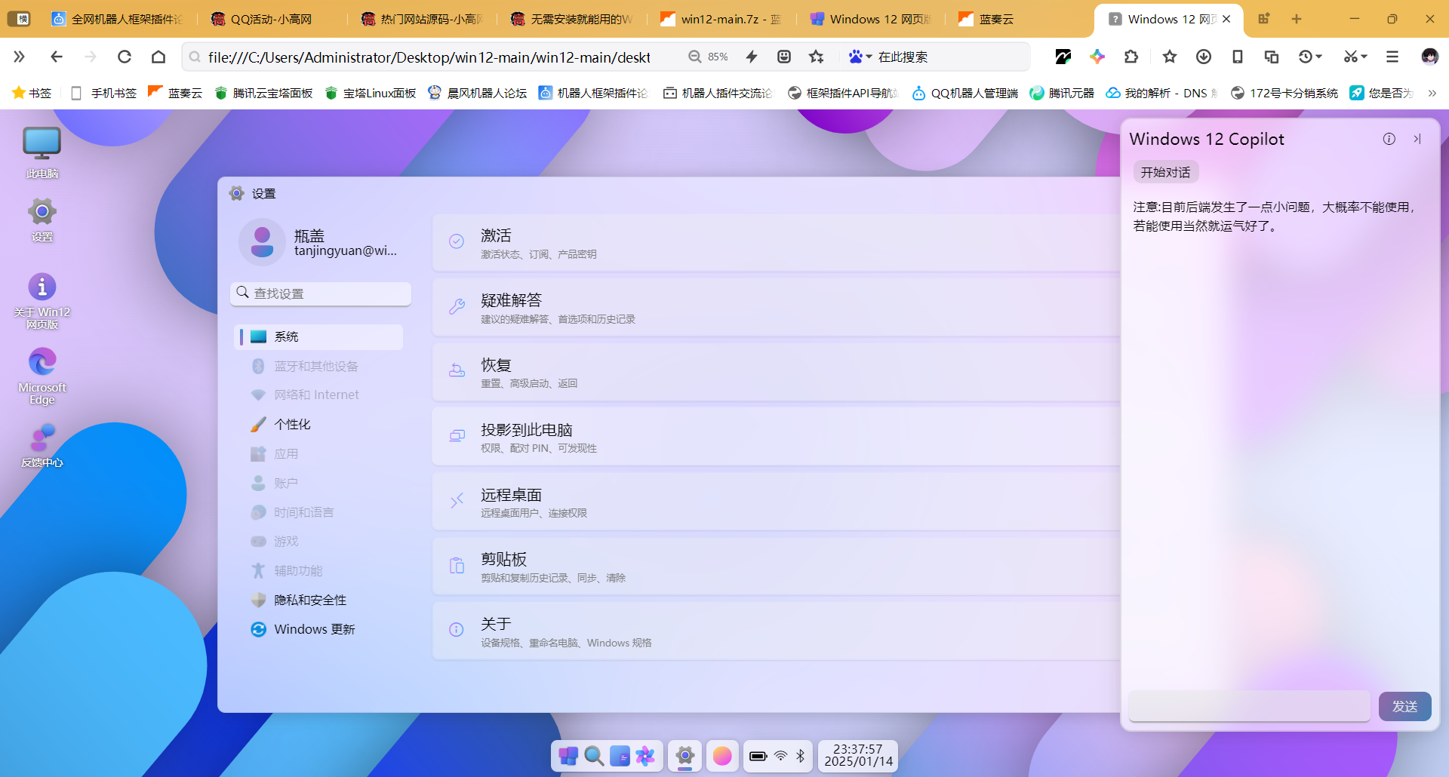Click the Settings gear in taskbar

(685, 756)
